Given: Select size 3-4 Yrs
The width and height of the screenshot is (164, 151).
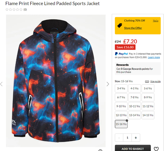Looking at the screenshot, I should point(121,88).
